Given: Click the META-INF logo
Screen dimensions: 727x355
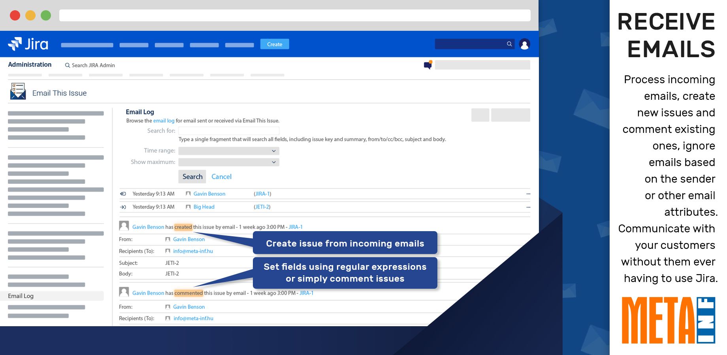Looking at the screenshot, I should pyautogui.click(x=669, y=320).
